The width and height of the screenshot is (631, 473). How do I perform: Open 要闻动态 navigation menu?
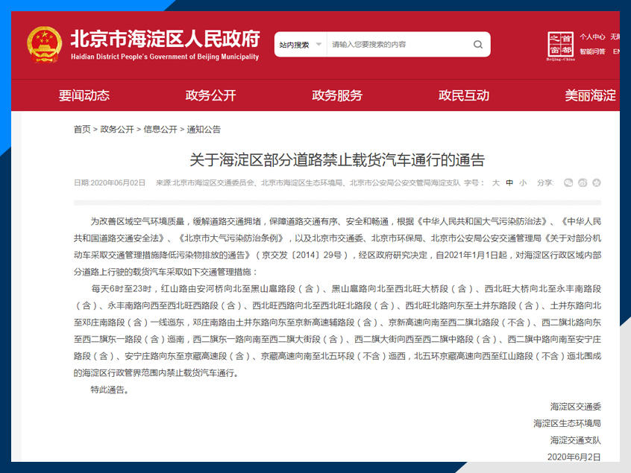pyautogui.click(x=84, y=95)
